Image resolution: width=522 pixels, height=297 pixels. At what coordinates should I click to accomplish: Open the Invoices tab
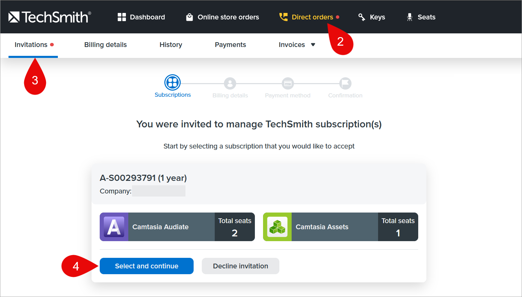(292, 45)
